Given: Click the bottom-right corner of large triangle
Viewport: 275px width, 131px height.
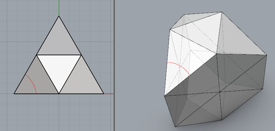Looking at the screenshot, I should click(x=104, y=94).
